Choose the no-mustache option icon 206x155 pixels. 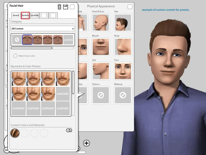coord(17,40)
